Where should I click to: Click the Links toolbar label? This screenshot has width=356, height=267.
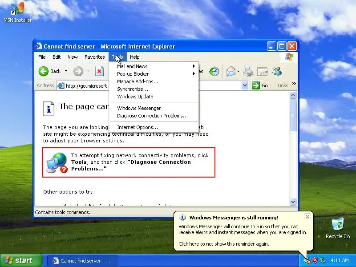(283, 85)
